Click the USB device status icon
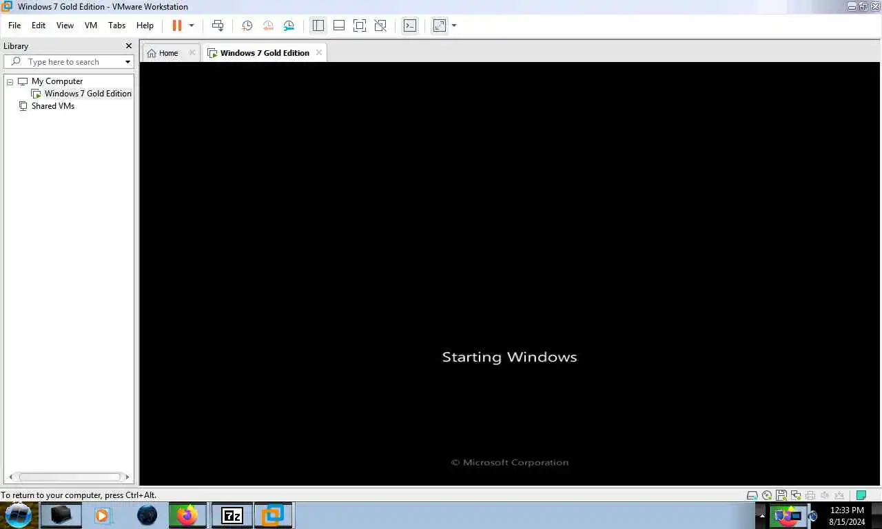This screenshot has width=882, height=529. [839, 495]
